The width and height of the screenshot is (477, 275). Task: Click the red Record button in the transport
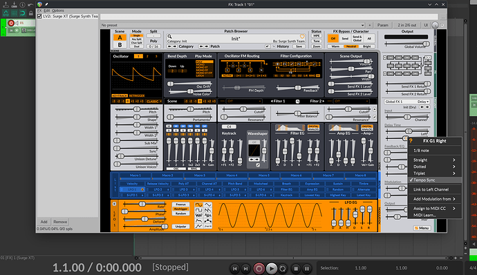pyautogui.click(x=259, y=269)
